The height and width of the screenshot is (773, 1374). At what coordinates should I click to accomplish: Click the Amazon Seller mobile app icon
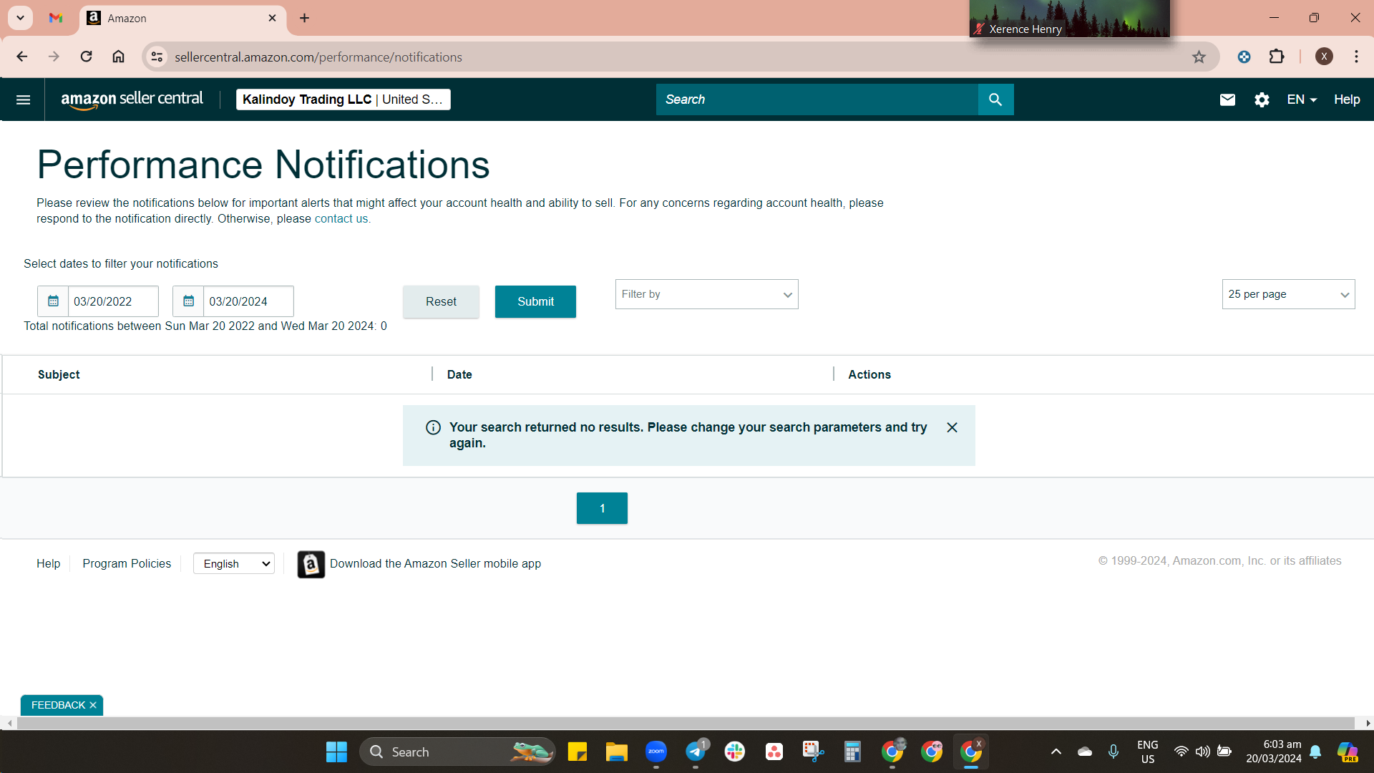tap(311, 564)
